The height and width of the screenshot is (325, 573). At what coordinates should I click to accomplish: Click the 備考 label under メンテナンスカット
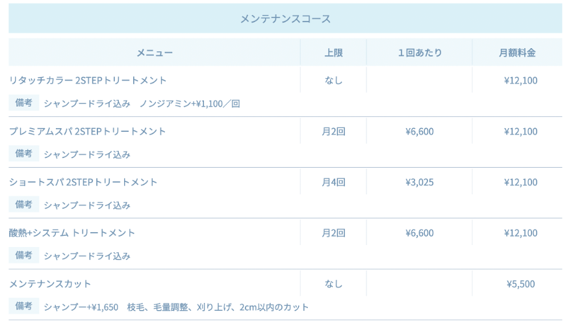(x=24, y=306)
